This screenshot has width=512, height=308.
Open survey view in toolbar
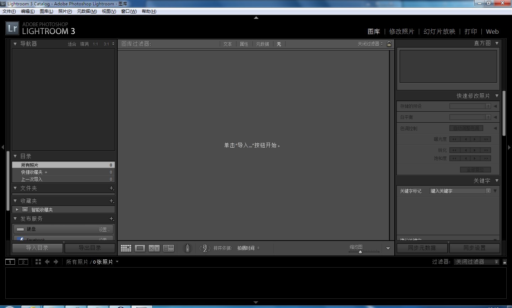tap(168, 248)
